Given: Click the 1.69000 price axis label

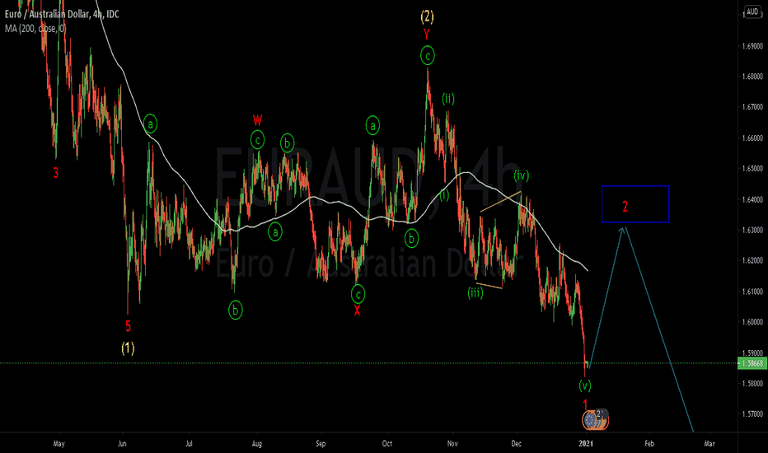Looking at the screenshot, I should (752, 46).
